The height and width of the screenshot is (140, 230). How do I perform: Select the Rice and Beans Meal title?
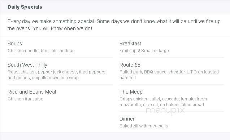click(32, 92)
